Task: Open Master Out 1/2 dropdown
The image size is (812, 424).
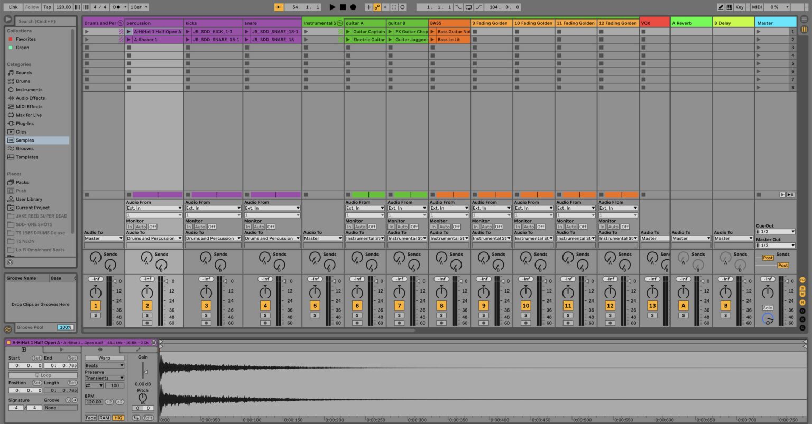Action: pos(776,246)
